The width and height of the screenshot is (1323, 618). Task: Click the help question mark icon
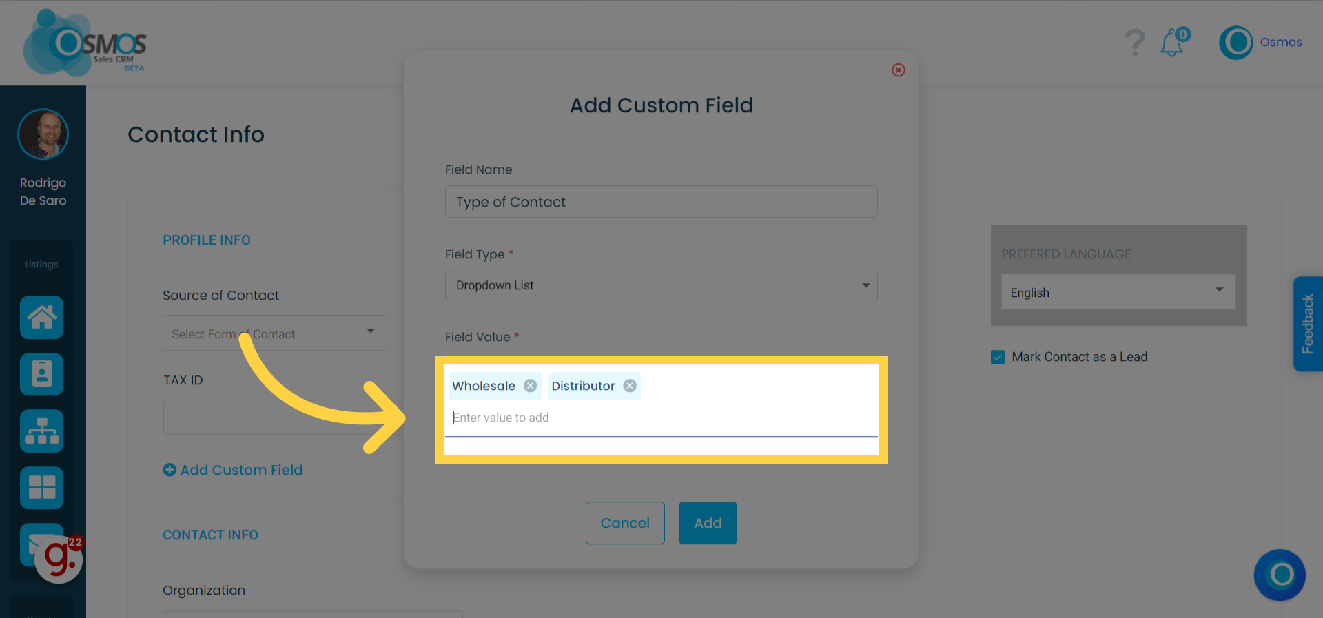click(1134, 43)
